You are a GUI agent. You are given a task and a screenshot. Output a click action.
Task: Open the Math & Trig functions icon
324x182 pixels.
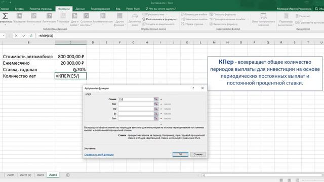tap(103, 16)
